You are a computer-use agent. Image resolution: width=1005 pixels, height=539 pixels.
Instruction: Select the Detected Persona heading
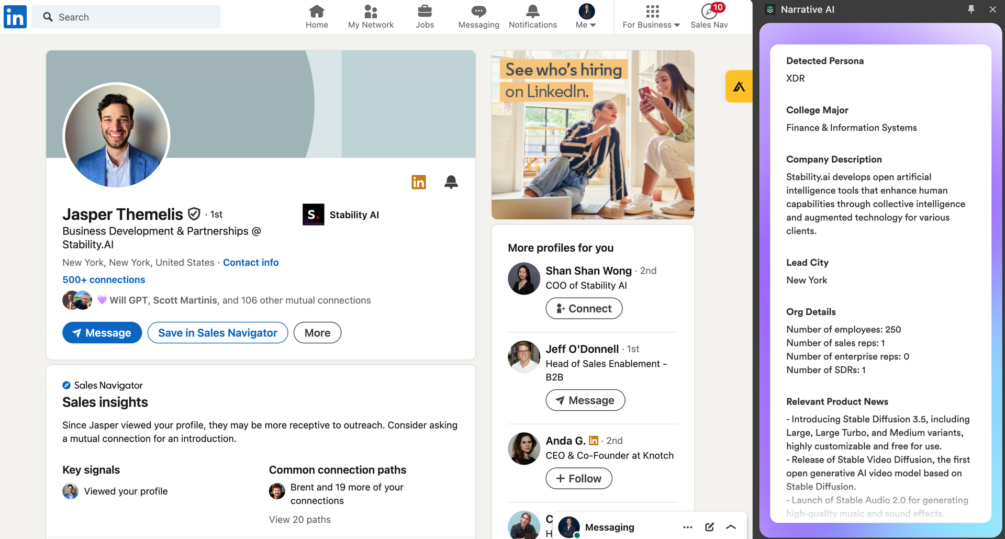click(x=825, y=61)
